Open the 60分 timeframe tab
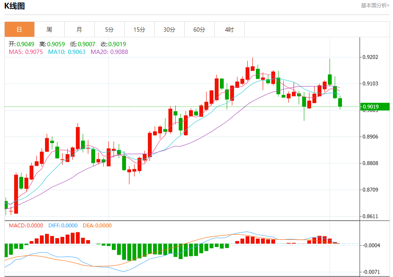The height and width of the screenshot is (277, 393). coord(200,30)
